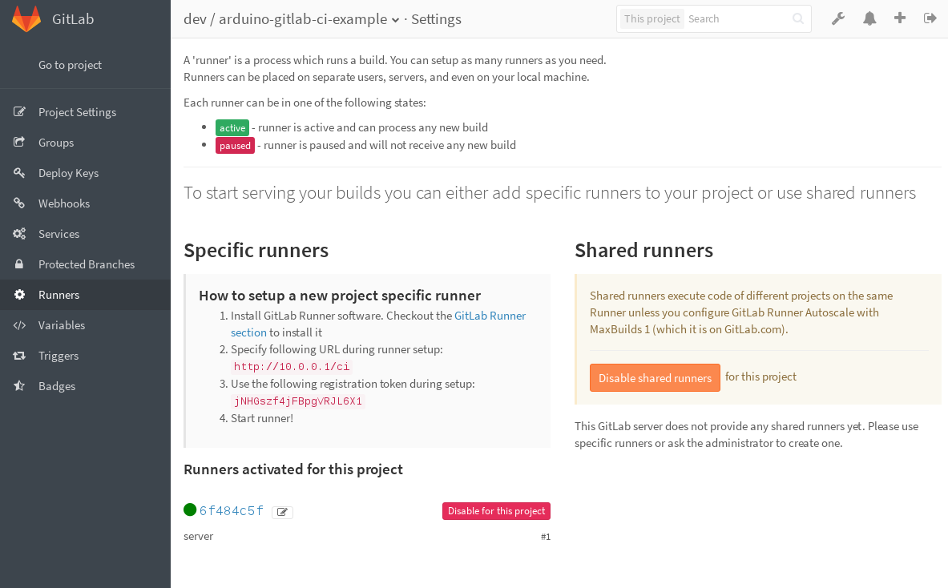Click the Badges star icon

coord(19,385)
